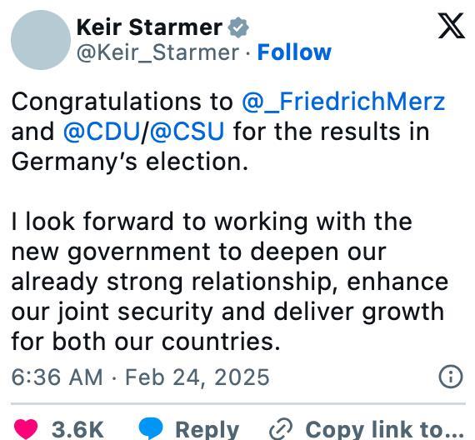Like the tweet with the heart icon
The height and width of the screenshot is (440, 475).
26,429
